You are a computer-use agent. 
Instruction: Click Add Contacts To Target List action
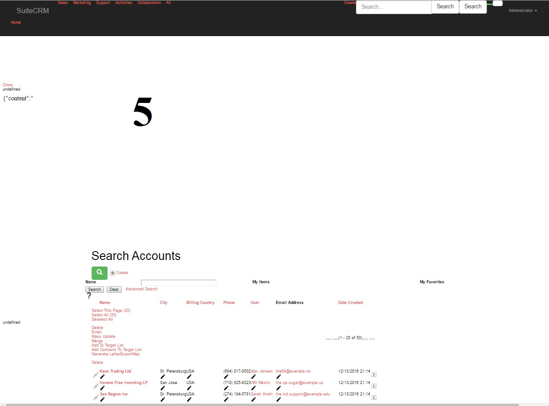(x=117, y=350)
